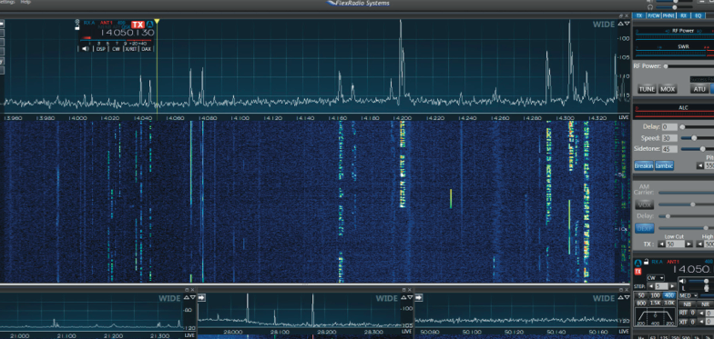Decrease the CW Pitch with left arrow

coord(699,165)
